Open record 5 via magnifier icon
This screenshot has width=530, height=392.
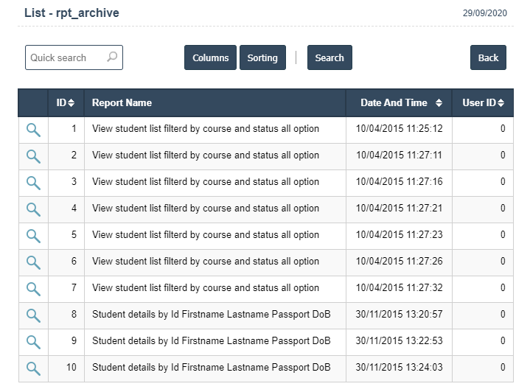pos(33,236)
